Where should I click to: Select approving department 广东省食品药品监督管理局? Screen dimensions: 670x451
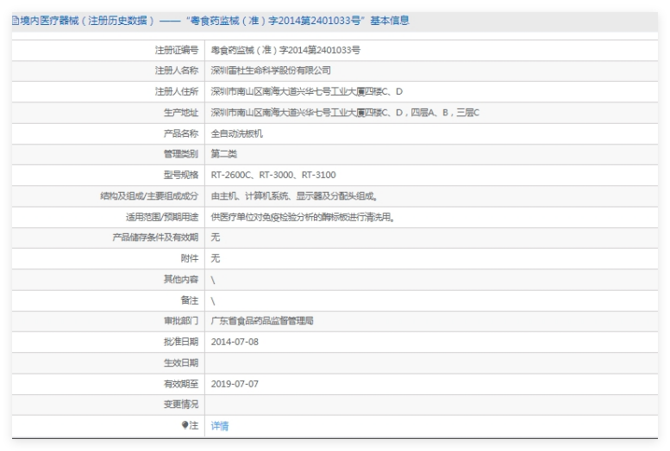pyautogui.click(x=262, y=320)
